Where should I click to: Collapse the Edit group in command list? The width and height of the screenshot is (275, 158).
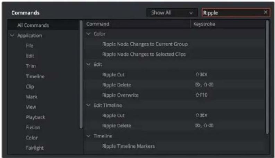tap(88, 64)
